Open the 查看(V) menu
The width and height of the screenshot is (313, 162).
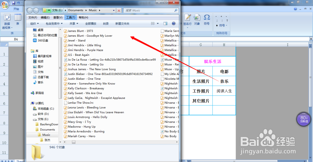click(x=58, y=17)
